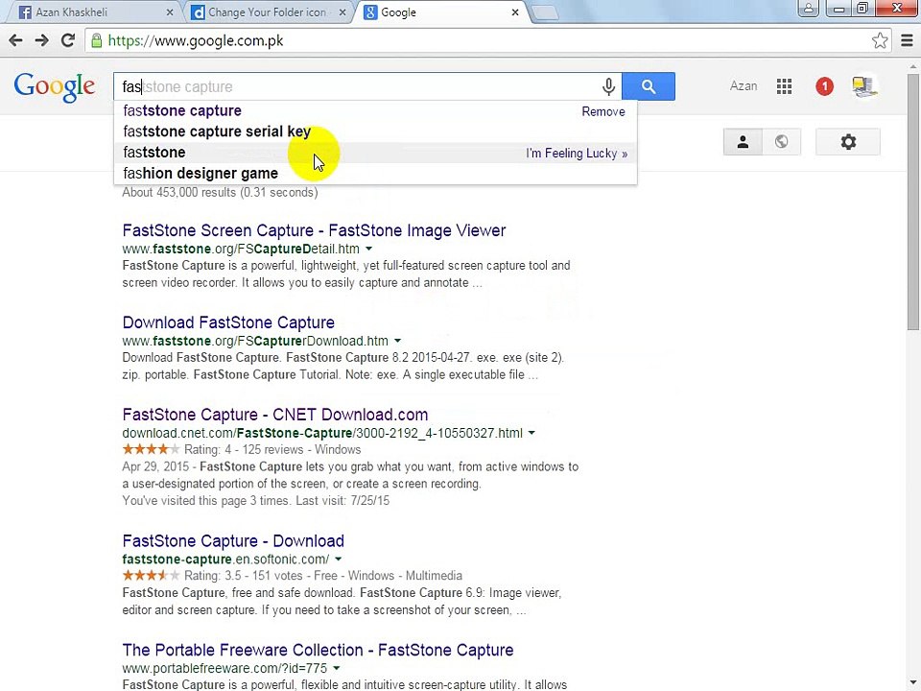Choose suggestion faststone capture

[x=182, y=110]
